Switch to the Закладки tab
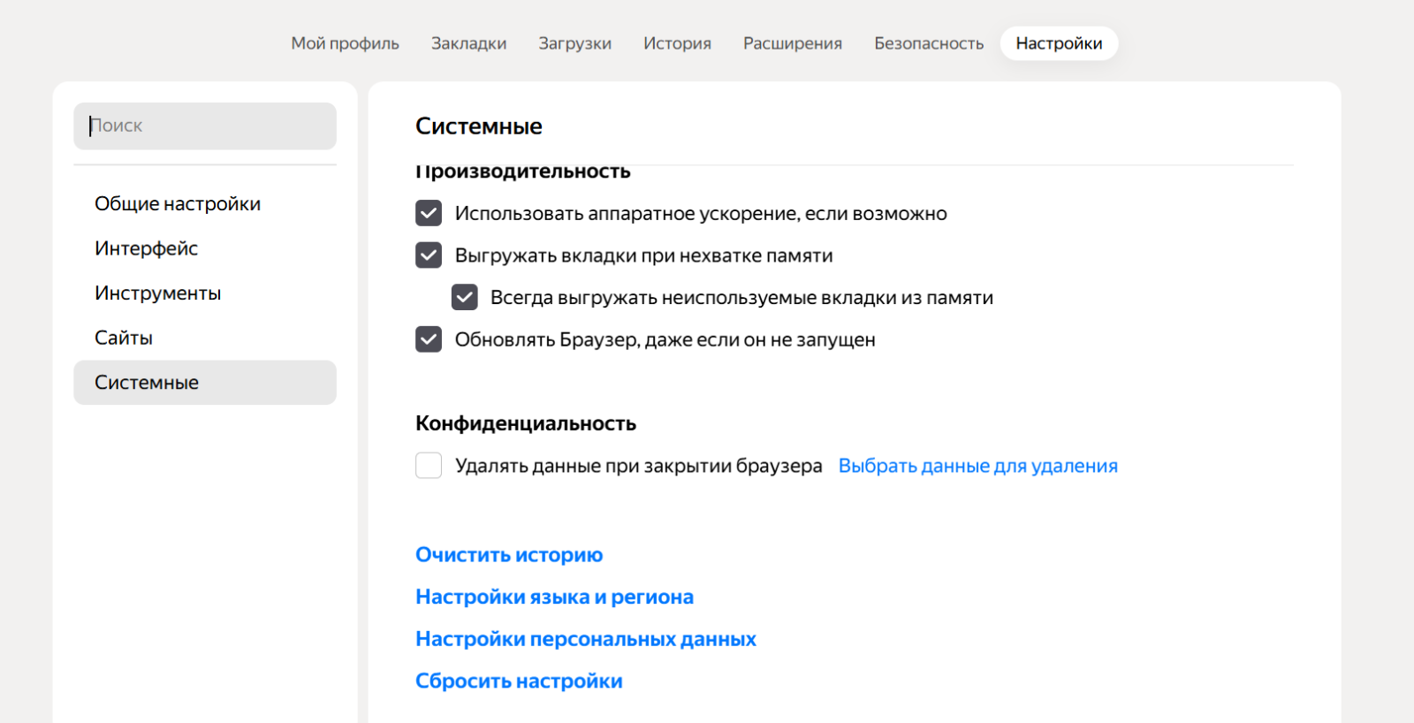The height and width of the screenshot is (723, 1414). coord(468,43)
